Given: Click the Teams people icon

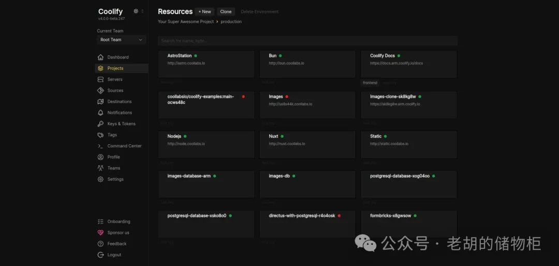Looking at the screenshot, I should tap(100, 168).
